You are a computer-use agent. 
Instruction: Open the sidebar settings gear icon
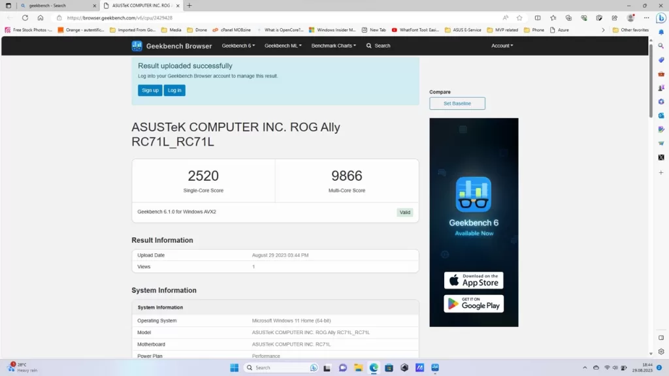point(661,352)
